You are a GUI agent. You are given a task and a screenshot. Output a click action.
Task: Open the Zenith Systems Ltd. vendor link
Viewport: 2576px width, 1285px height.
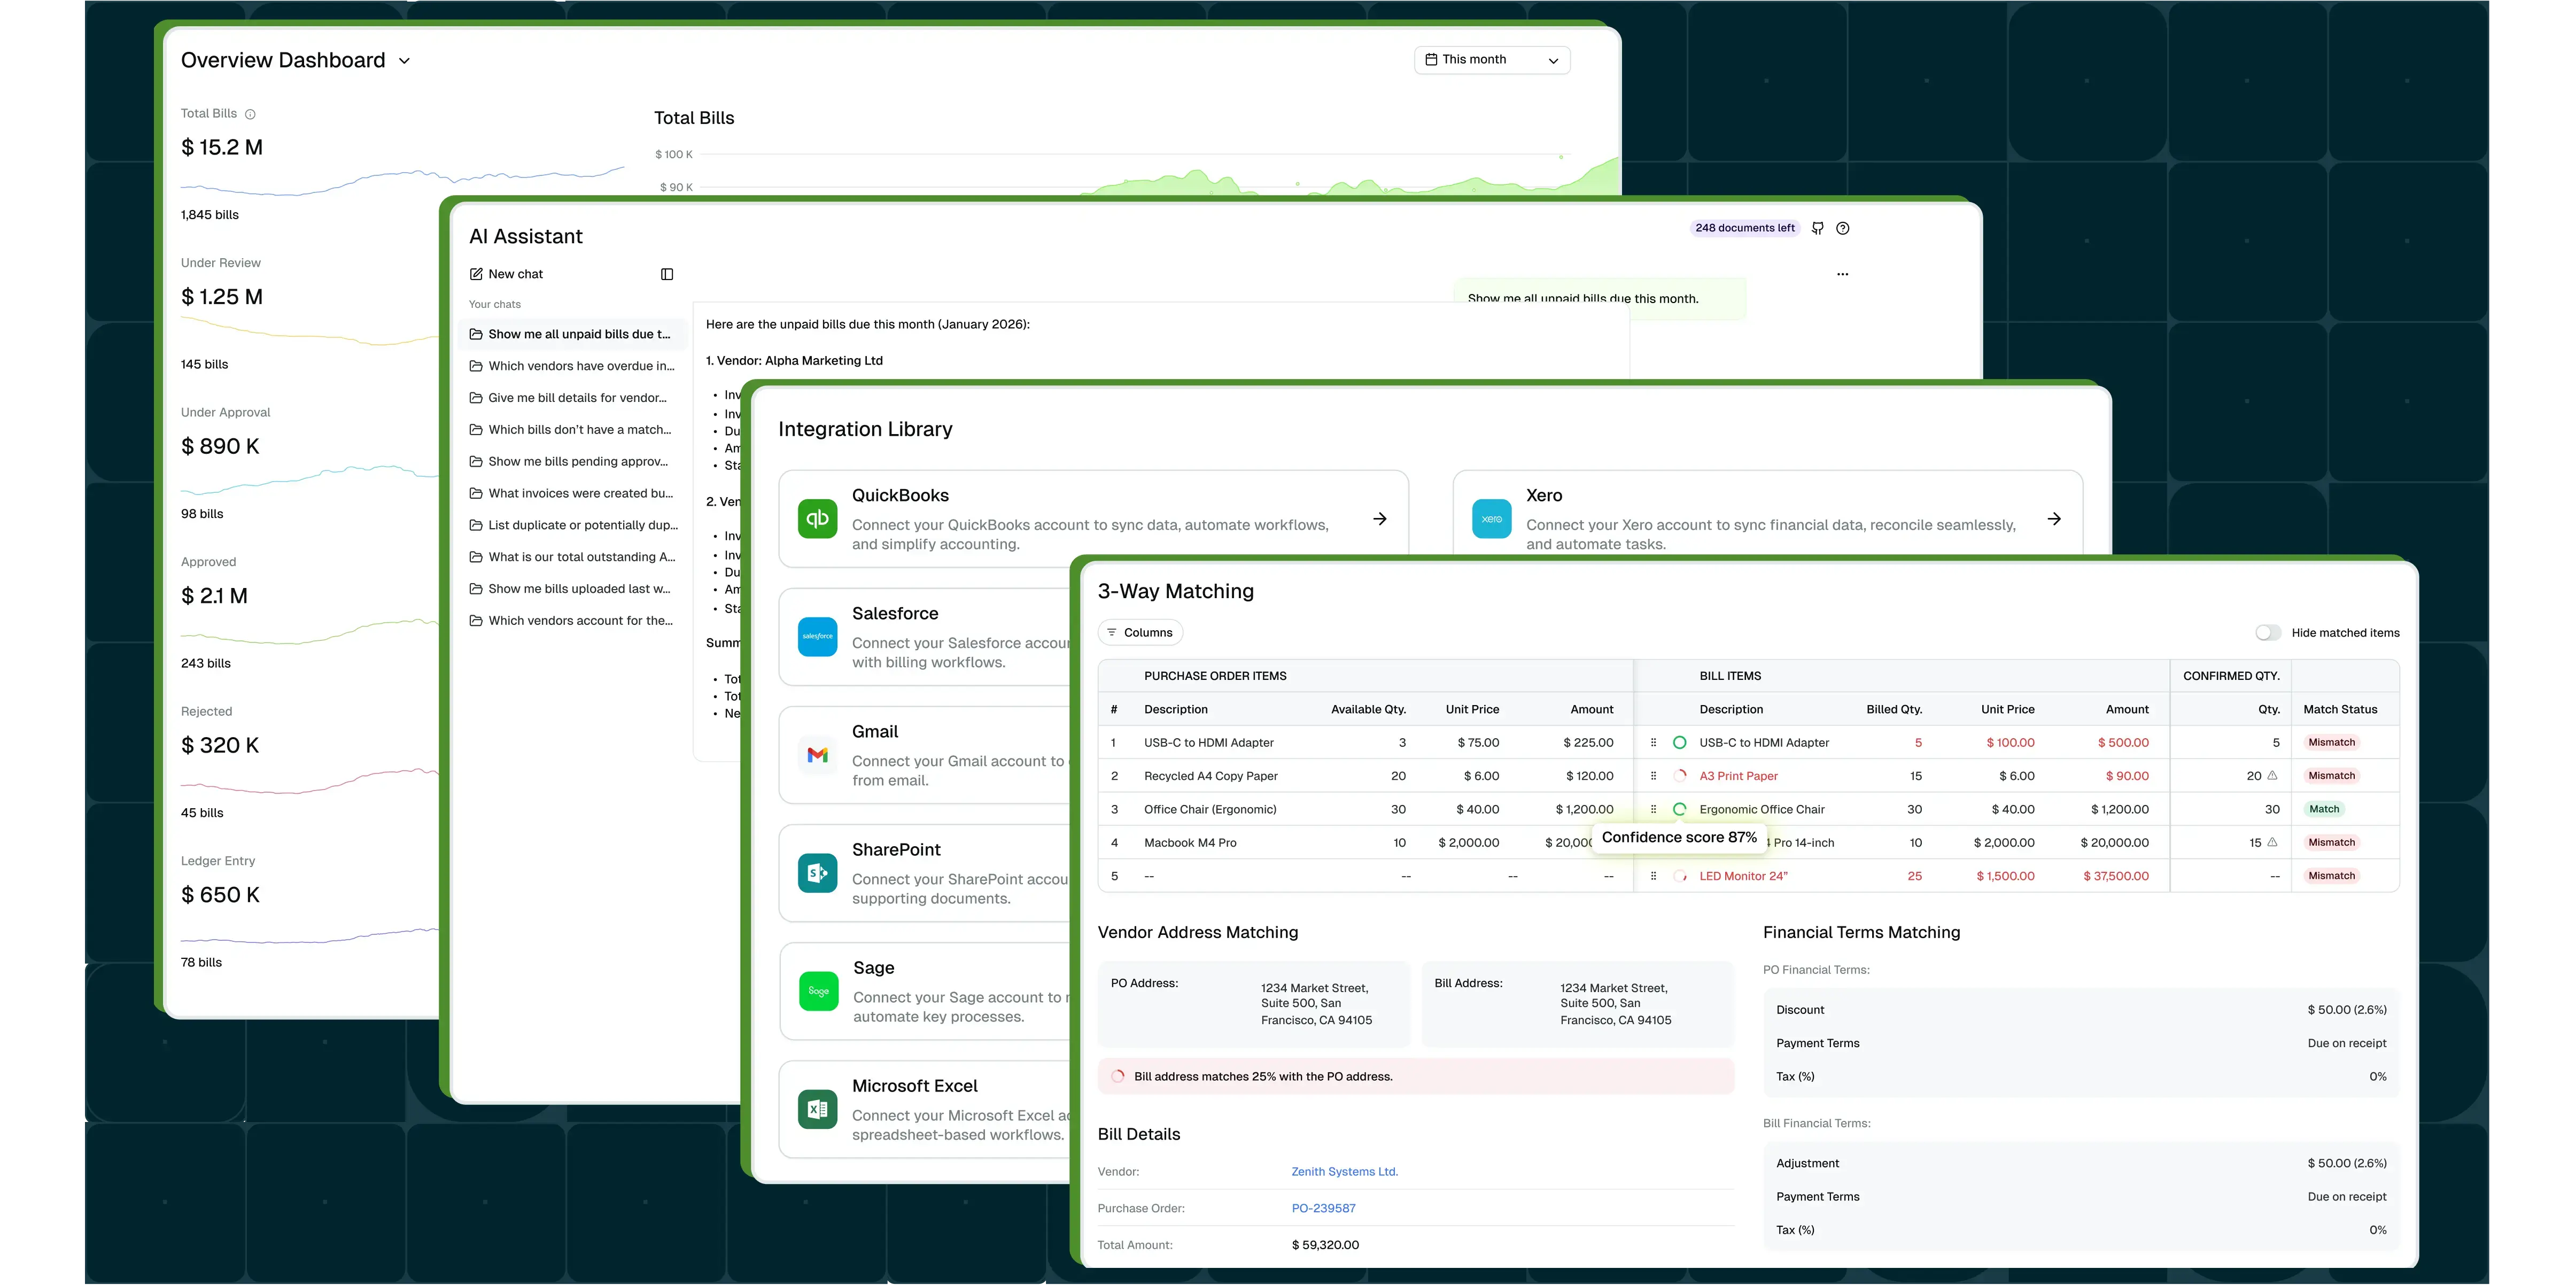click(1344, 1171)
